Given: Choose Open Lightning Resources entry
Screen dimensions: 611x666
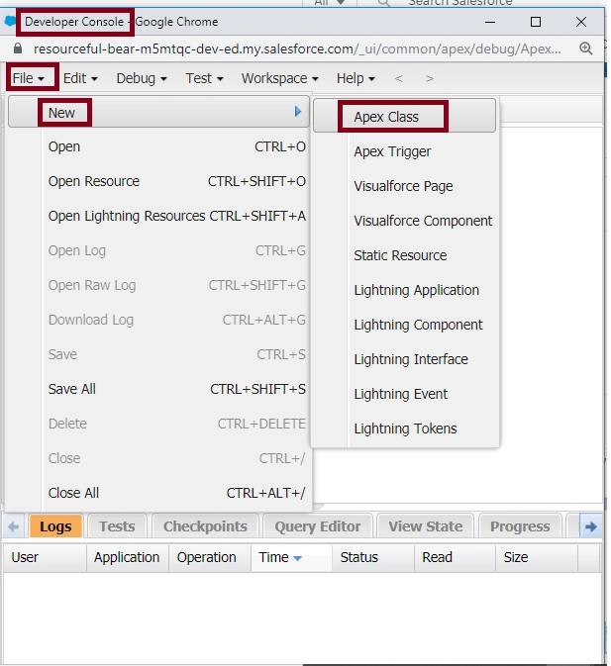Looking at the screenshot, I should click(177, 216).
